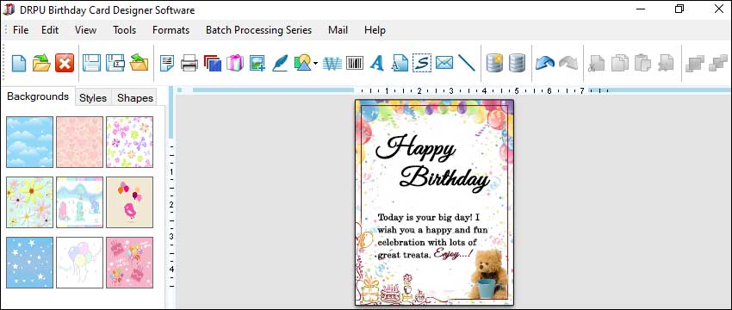Select the Text tool blue A icon
Screen dimensions: 732x310
(x=377, y=63)
